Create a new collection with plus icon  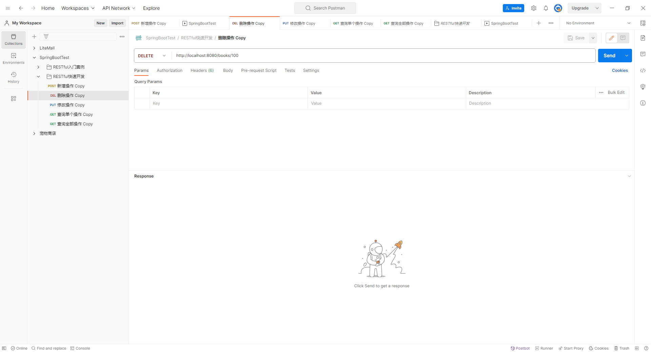click(34, 37)
